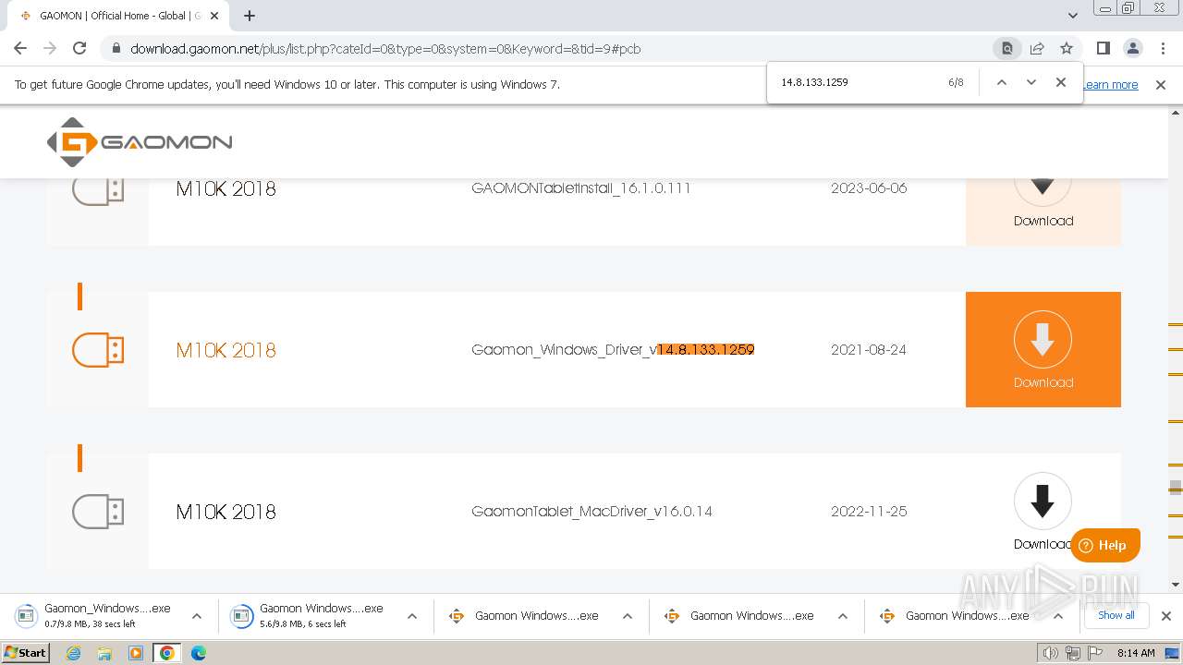Open the browser side panel
This screenshot has width=1183, height=665.
click(1104, 49)
